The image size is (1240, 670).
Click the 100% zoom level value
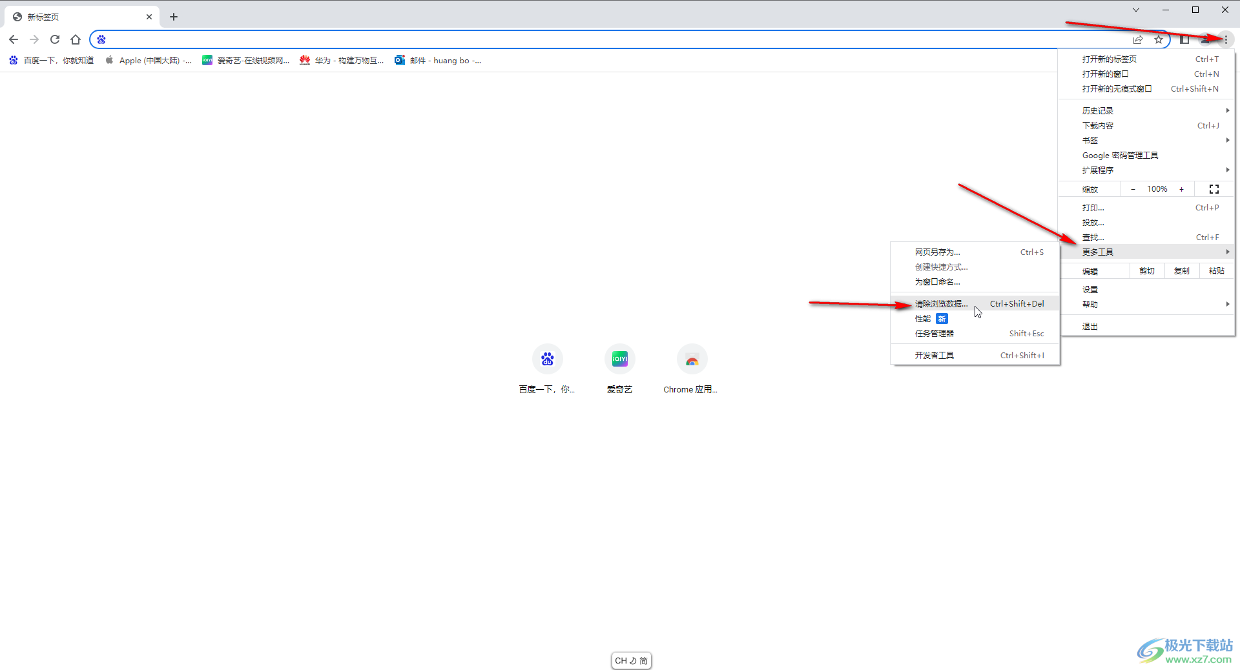click(x=1157, y=189)
